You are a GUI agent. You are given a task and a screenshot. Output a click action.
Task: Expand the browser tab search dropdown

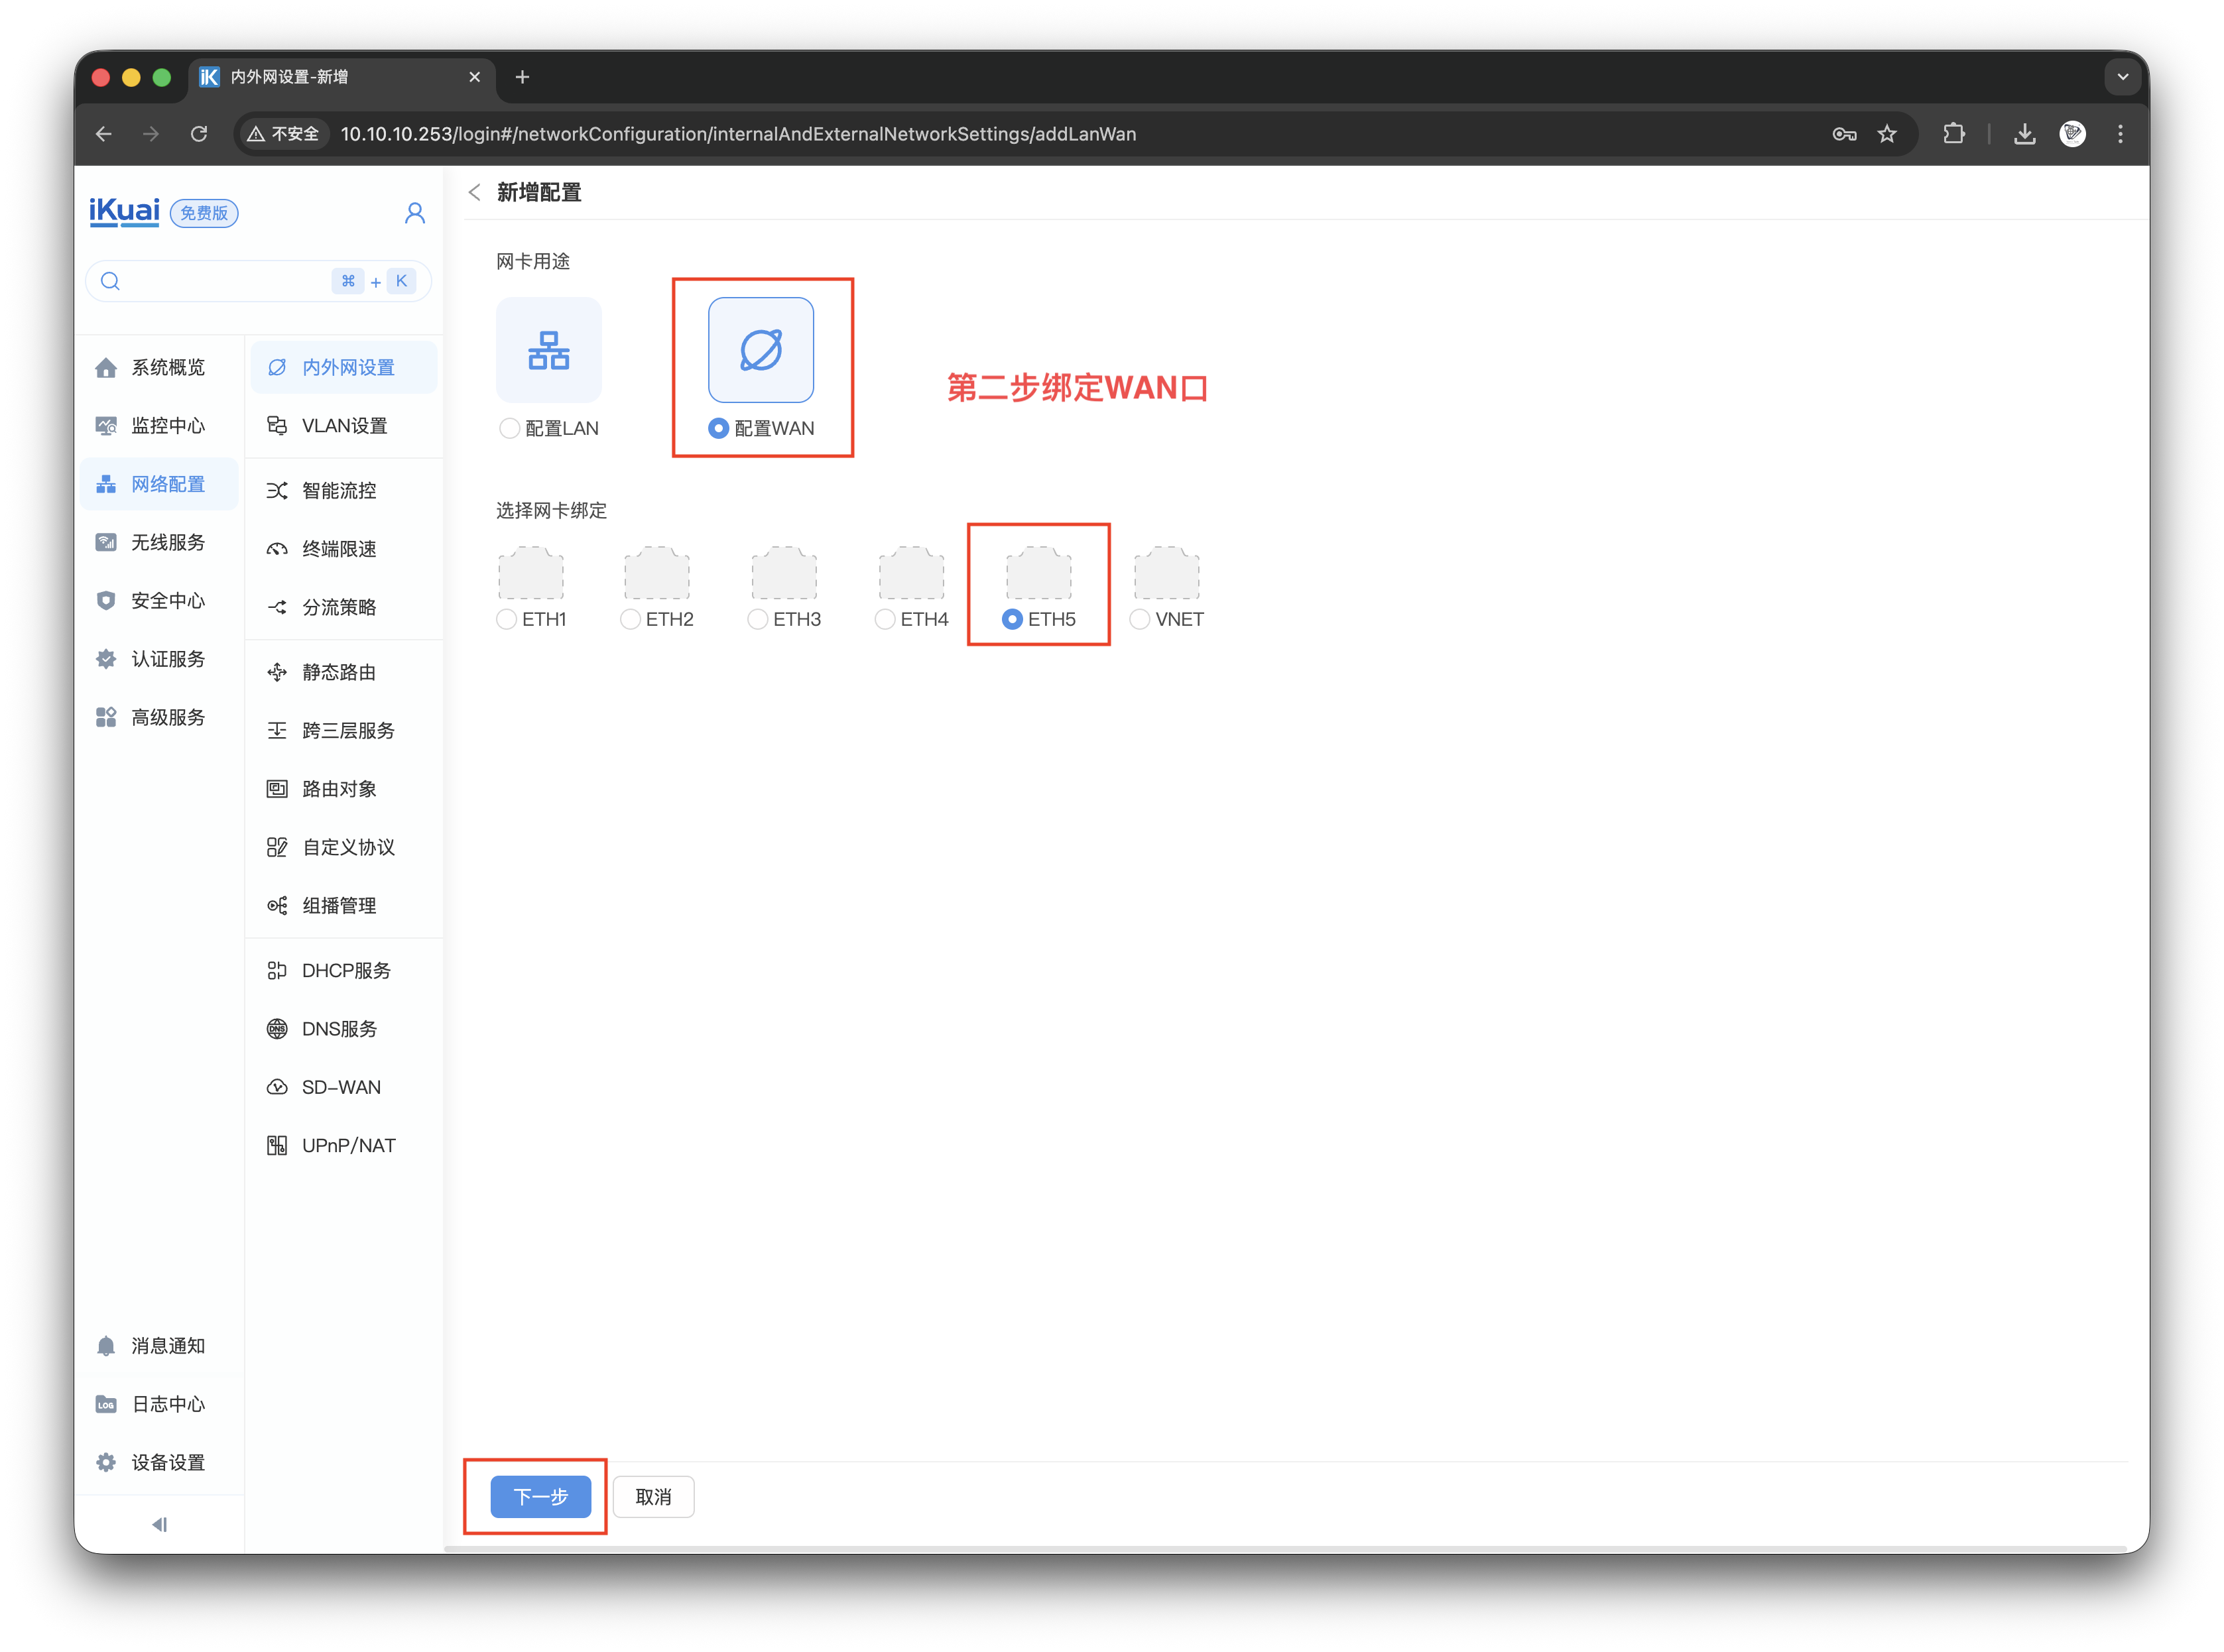pyautogui.click(x=2122, y=77)
